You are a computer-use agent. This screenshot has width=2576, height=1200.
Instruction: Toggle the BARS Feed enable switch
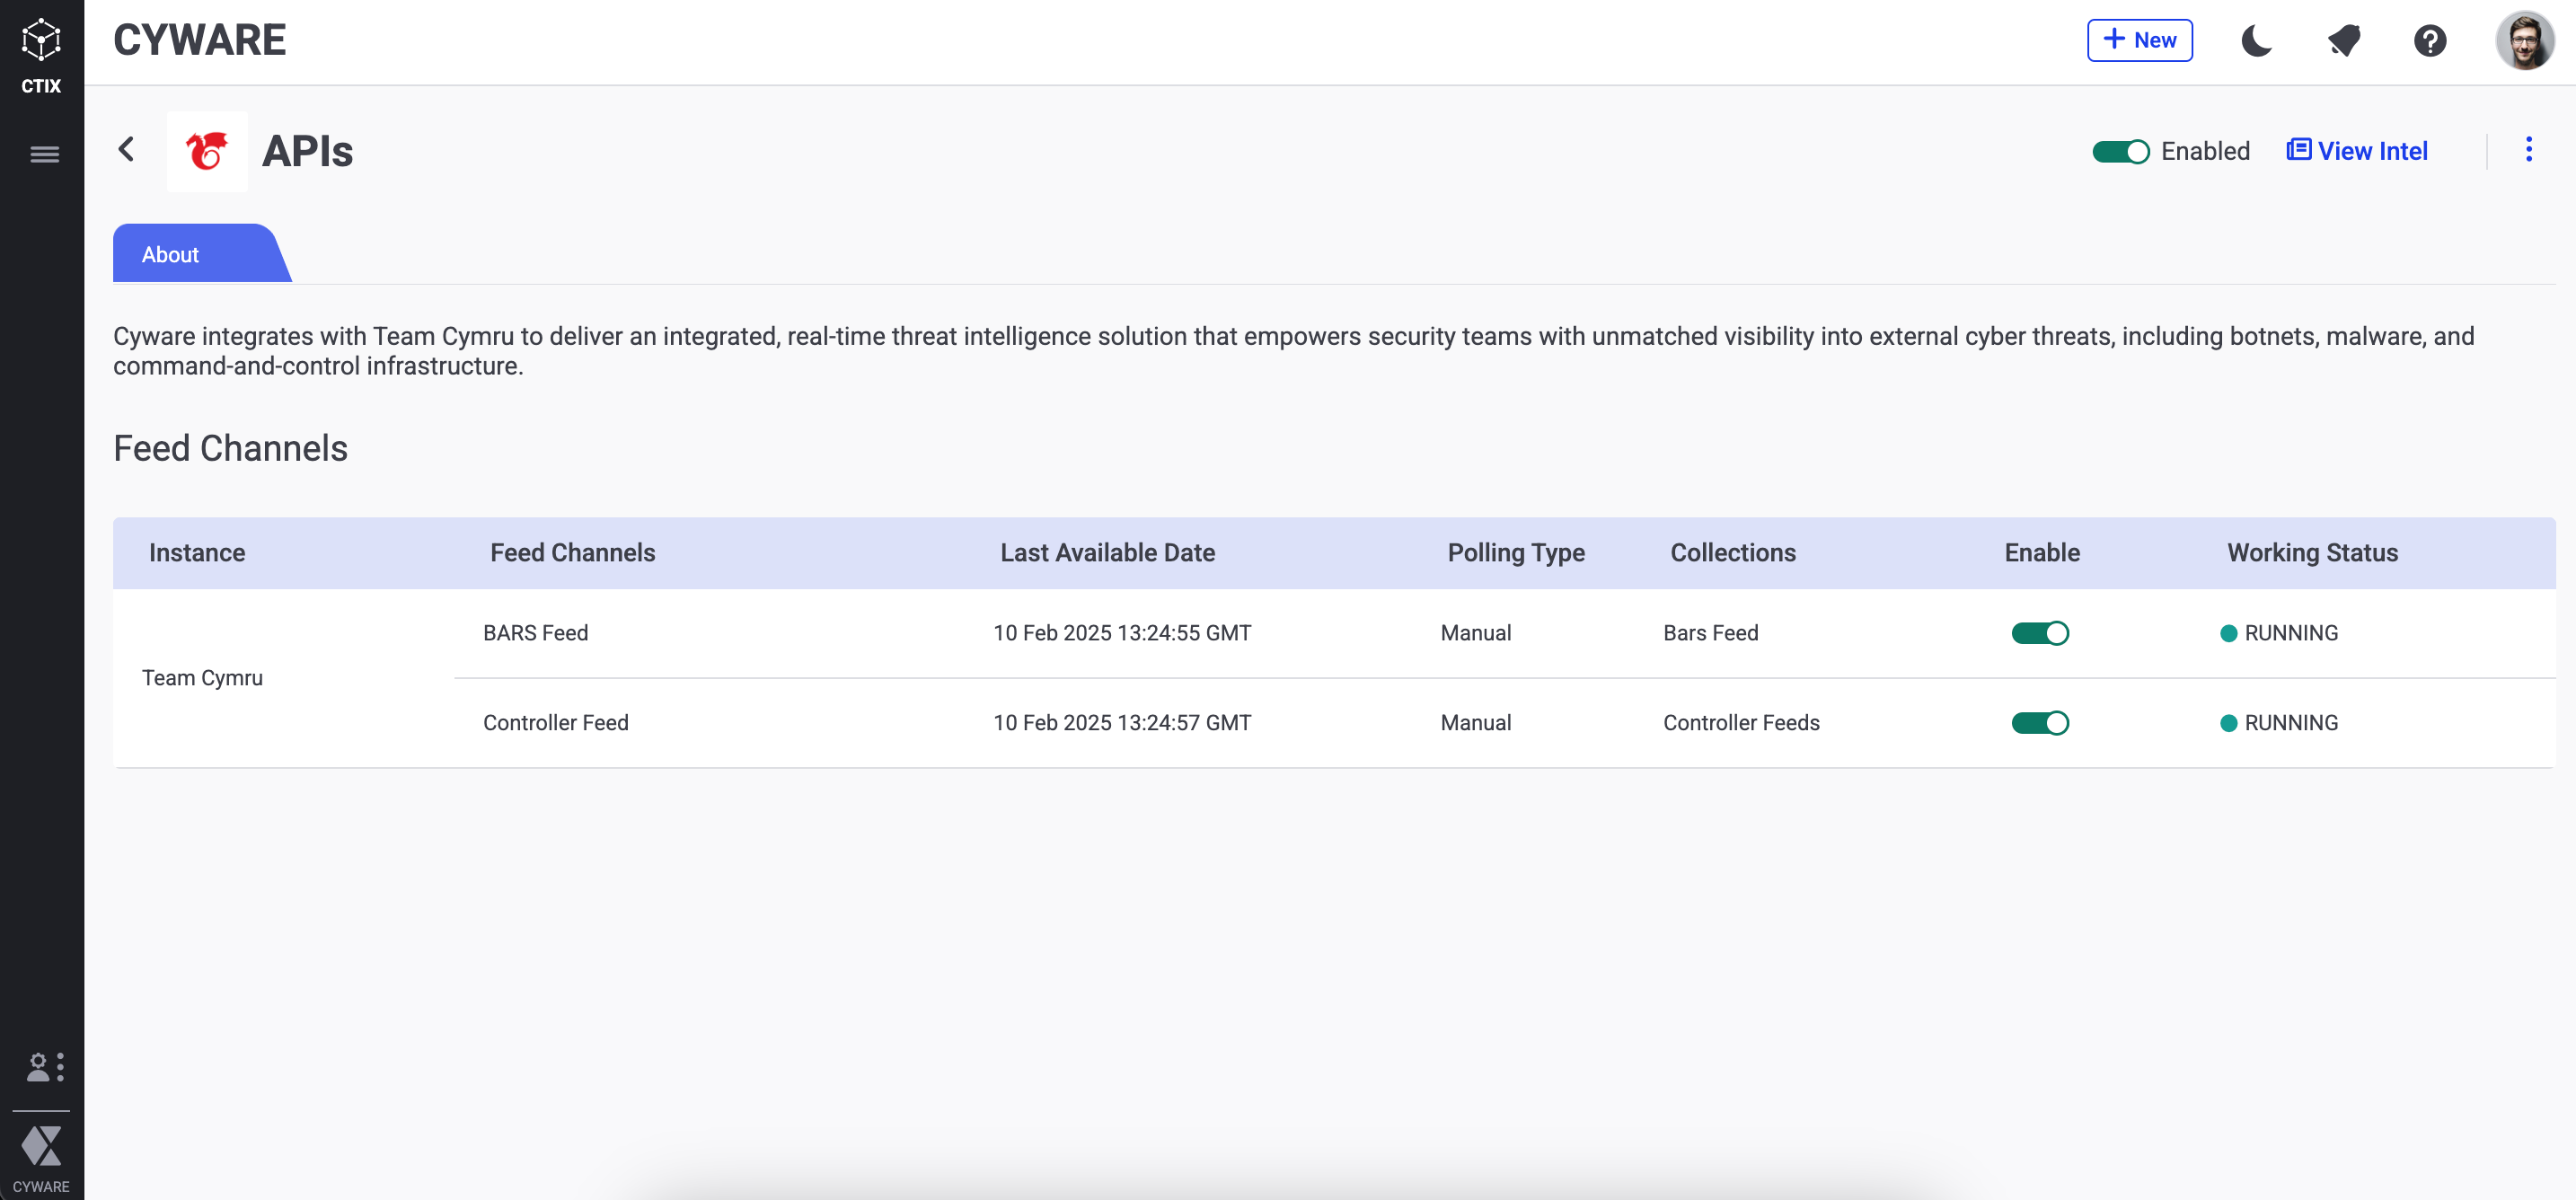(x=2039, y=633)
